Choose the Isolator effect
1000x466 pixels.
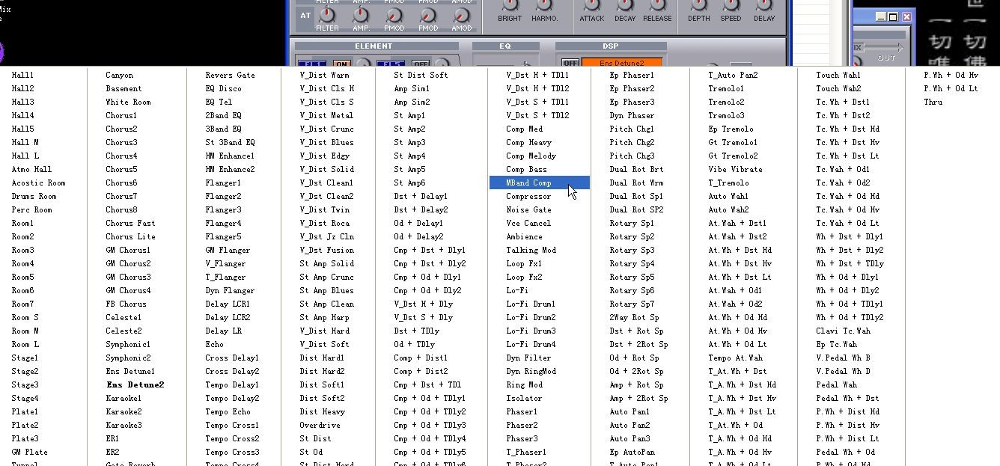tap(524, 398)
